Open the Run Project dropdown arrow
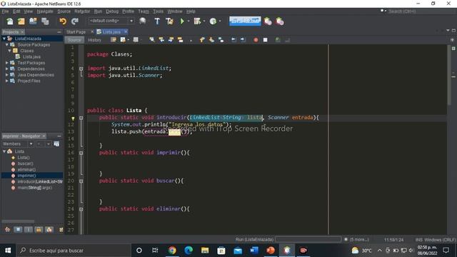 (189, 21)
